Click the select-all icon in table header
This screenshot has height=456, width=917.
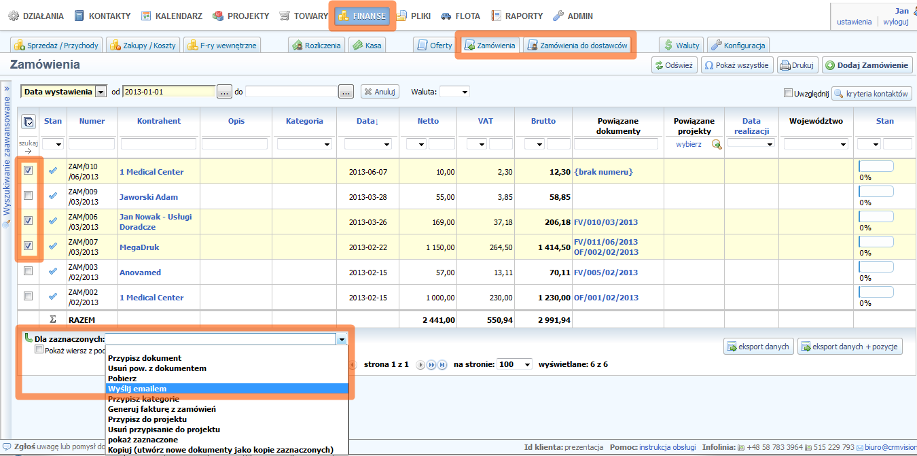point(28,122)
